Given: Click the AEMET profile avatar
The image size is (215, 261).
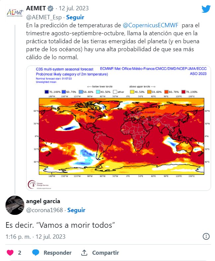Looking at the screenshot, I should point(15,13).
